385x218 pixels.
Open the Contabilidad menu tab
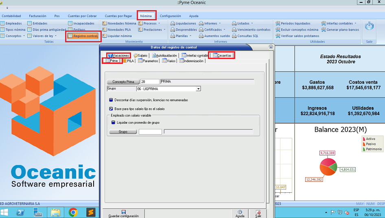[11, 16]
